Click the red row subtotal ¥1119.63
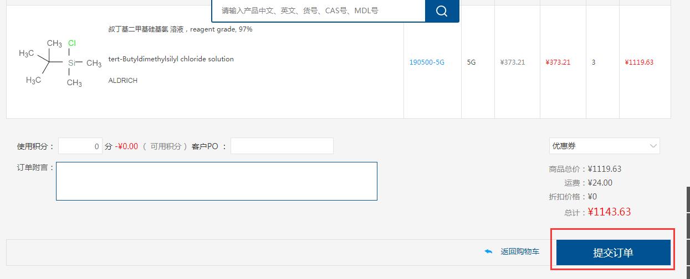 [x=638, y=62]
